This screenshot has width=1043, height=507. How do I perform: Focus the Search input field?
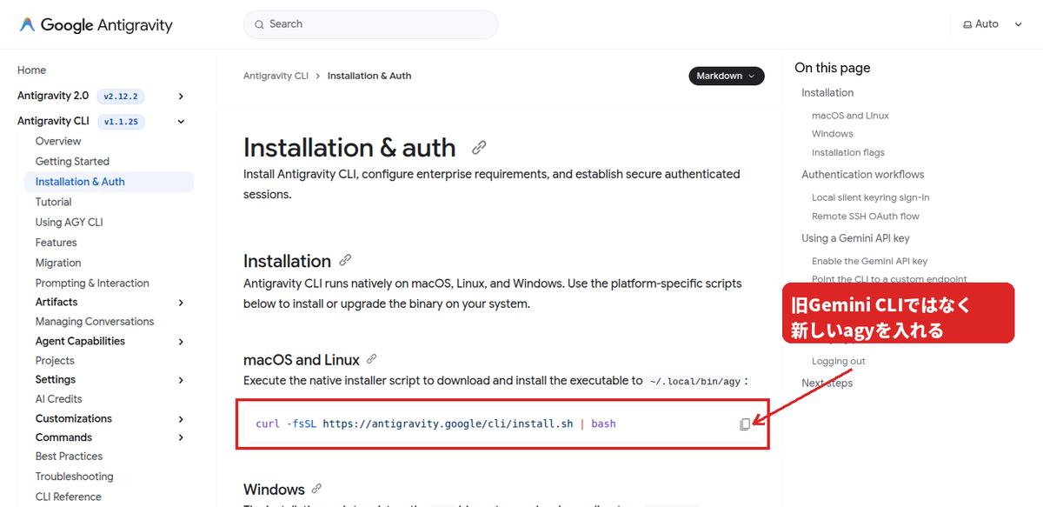(371, 24)
